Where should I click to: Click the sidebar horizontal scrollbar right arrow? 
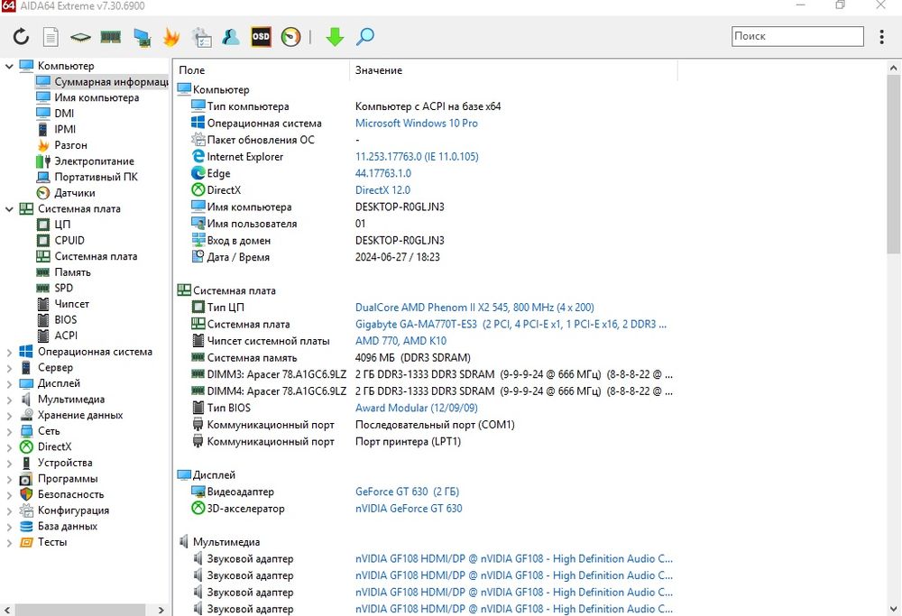(x=161, y=610)
